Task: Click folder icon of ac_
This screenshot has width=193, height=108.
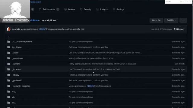Action: pyautogui.click(x=8, y=103)
